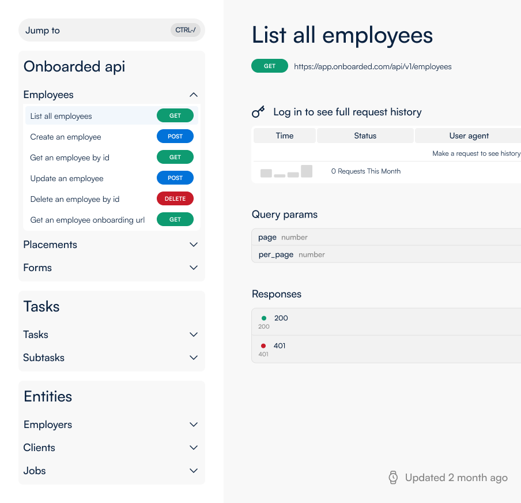Open the 200 response row
The width and height of the screenshot is (521, 503).
click(386, 322)
